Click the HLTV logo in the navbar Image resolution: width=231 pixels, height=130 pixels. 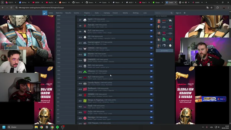click(45, 13)
